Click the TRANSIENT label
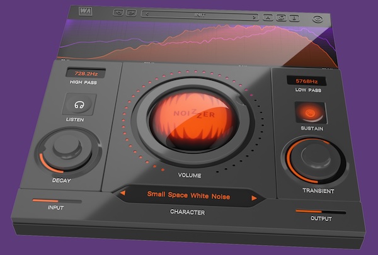The width and height of the screenshot is (378, 255). point(318,191)
